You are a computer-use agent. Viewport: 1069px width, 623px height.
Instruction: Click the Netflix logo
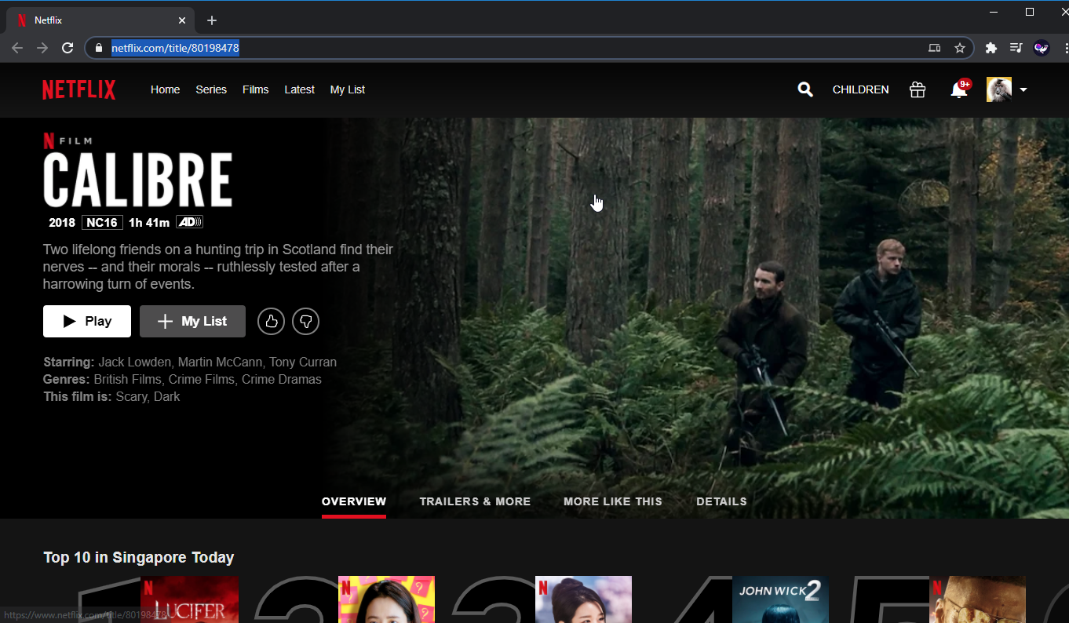[78, 89]
